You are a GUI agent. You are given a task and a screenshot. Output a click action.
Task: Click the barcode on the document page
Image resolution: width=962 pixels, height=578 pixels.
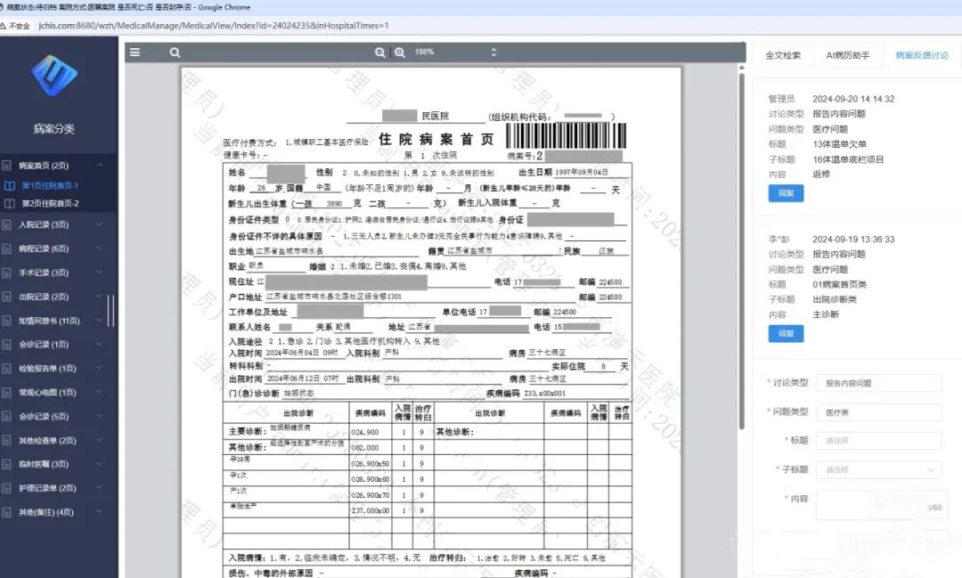pyautogui.click(x=566, y=135)
